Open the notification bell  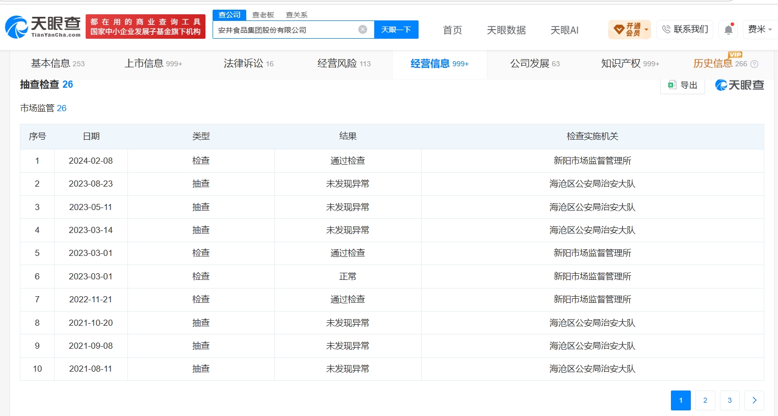point(729,30)
